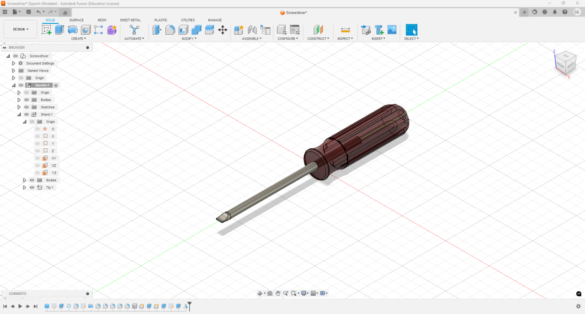Select the Measure tool
The width and height of the screenshot is (585, 314).
point(346,30)
